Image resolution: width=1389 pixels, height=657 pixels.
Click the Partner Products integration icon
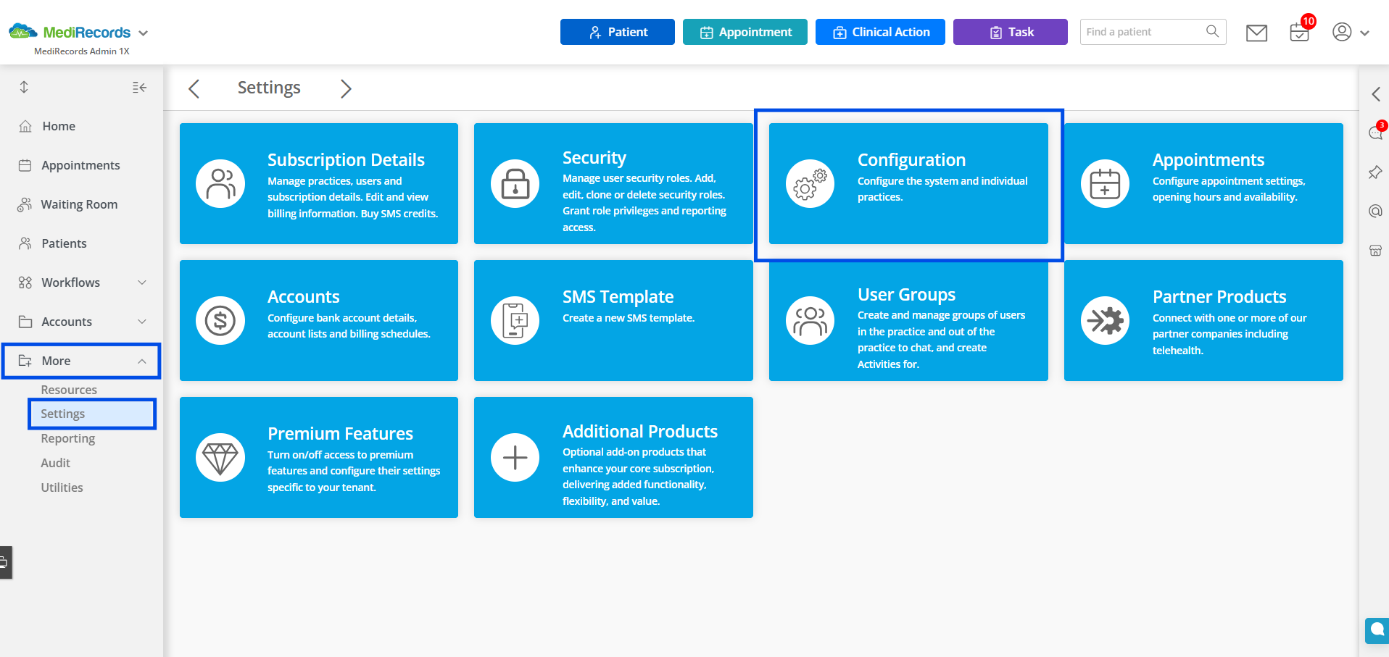click(1106, 320)
